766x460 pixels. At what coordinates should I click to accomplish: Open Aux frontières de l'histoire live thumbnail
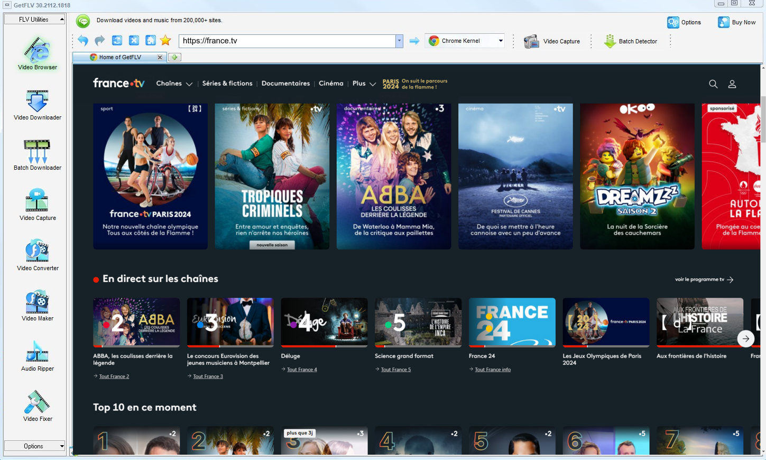point(700,323)
